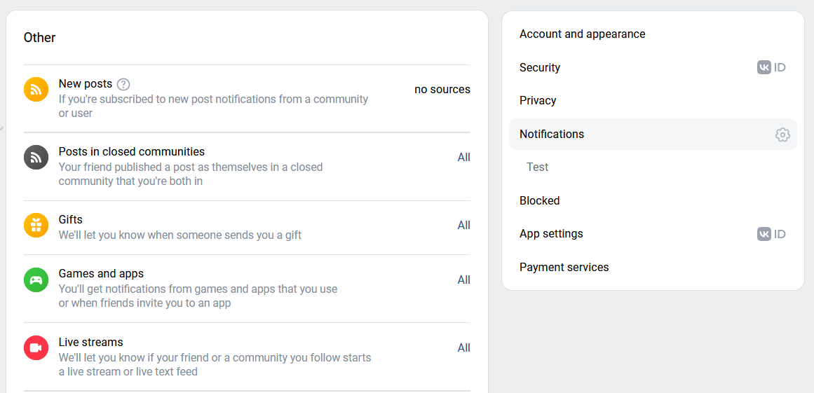The width and height of the screenshot is (814, 393).
Task: Click the VK ID badge beside Security
Action: (771, 67)
